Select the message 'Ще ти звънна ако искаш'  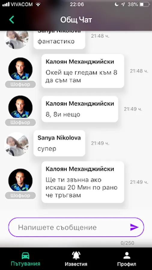coord(83,182)
